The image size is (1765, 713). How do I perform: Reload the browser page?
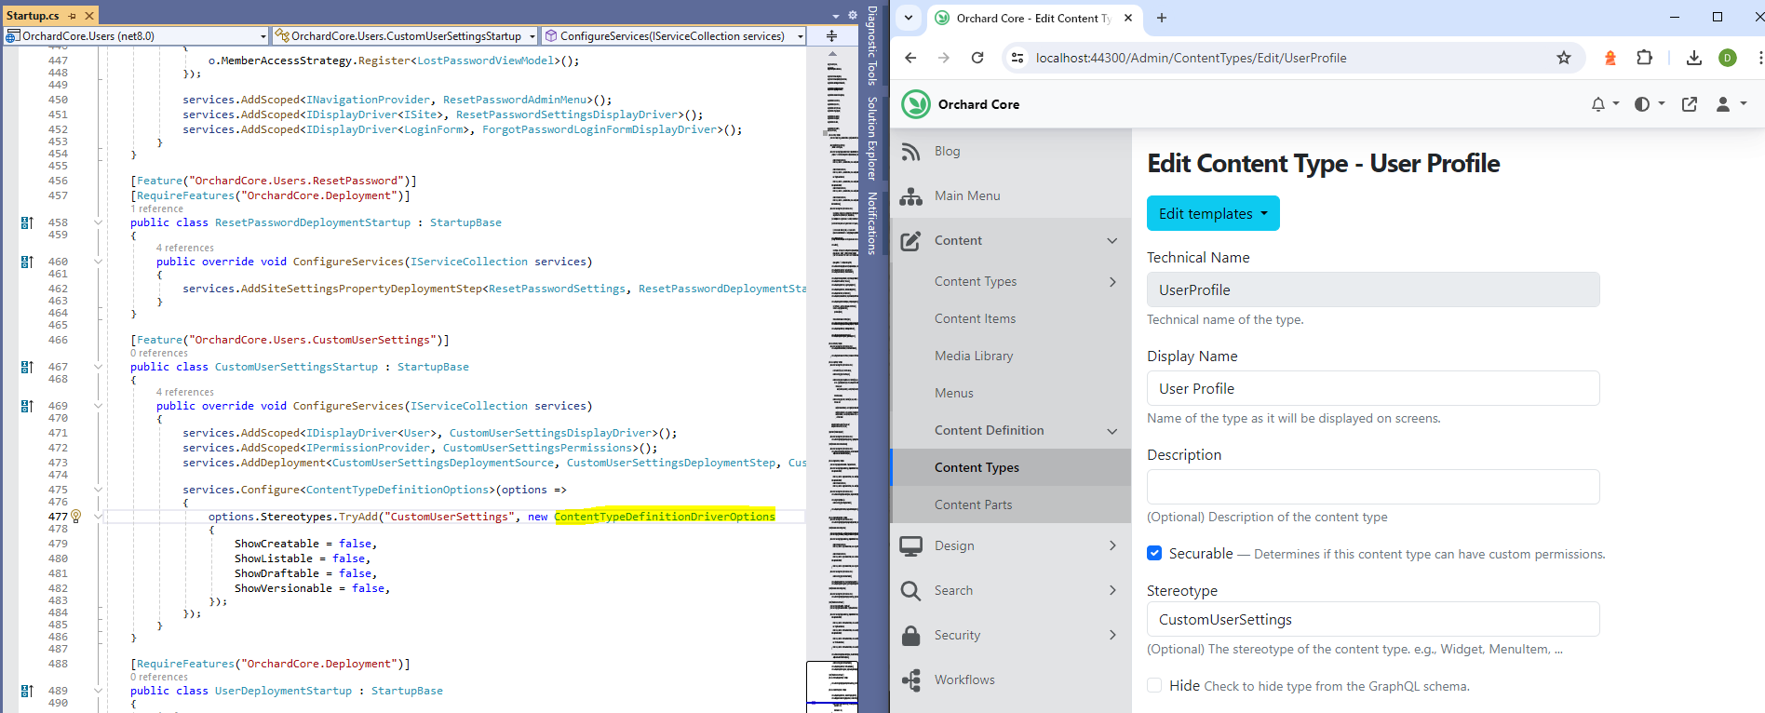[x=977, y=58]
